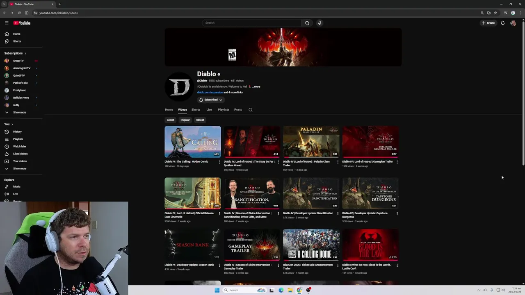Click the search magnifier button beside the search box
The image size is (525, 295).
pyautogui.click(x=307, y=23)
